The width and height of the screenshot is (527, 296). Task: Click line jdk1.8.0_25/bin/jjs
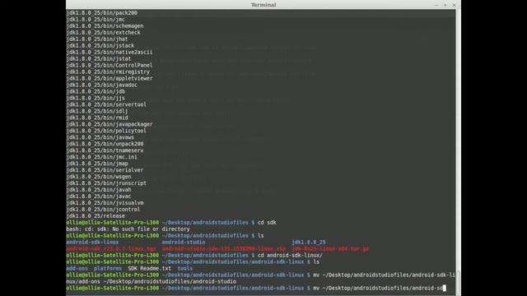pyautogui.click(x=96, y=98)
